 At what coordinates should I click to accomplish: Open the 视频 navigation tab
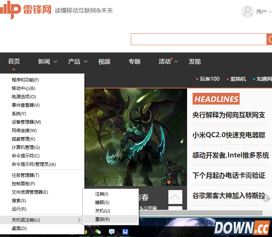(104, 62)
